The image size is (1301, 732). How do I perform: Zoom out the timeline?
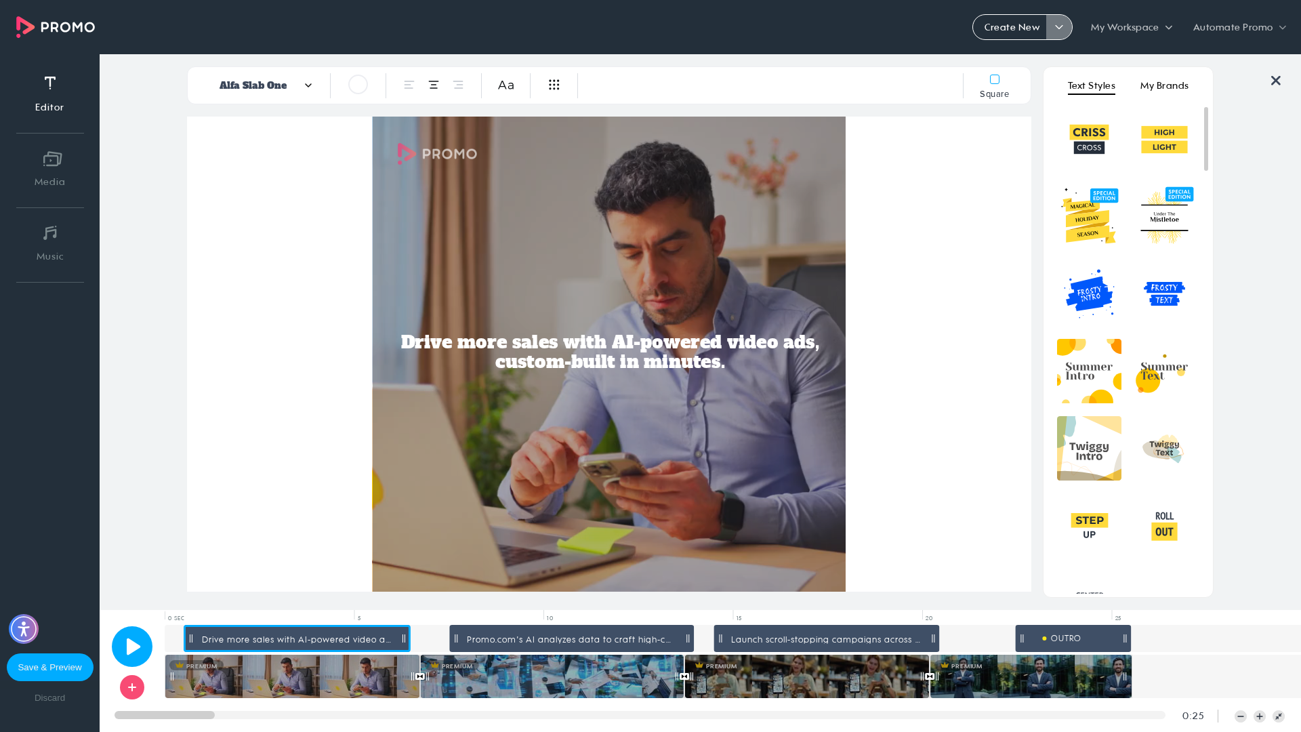[x=1241, y=716]
